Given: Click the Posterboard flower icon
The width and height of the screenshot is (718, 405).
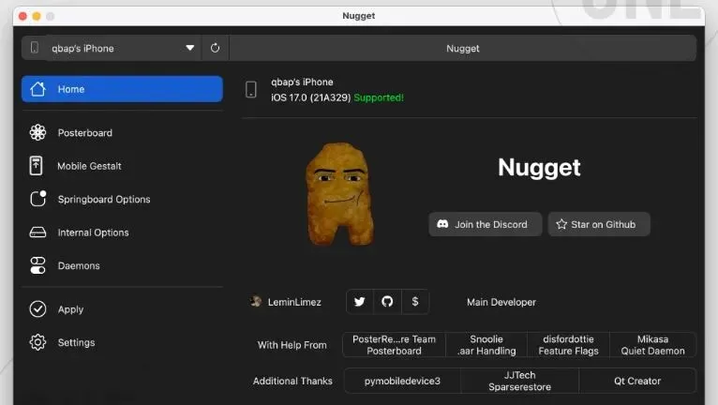Looking at the screenshot, I should pyautogui.click(x=37, y=133).
